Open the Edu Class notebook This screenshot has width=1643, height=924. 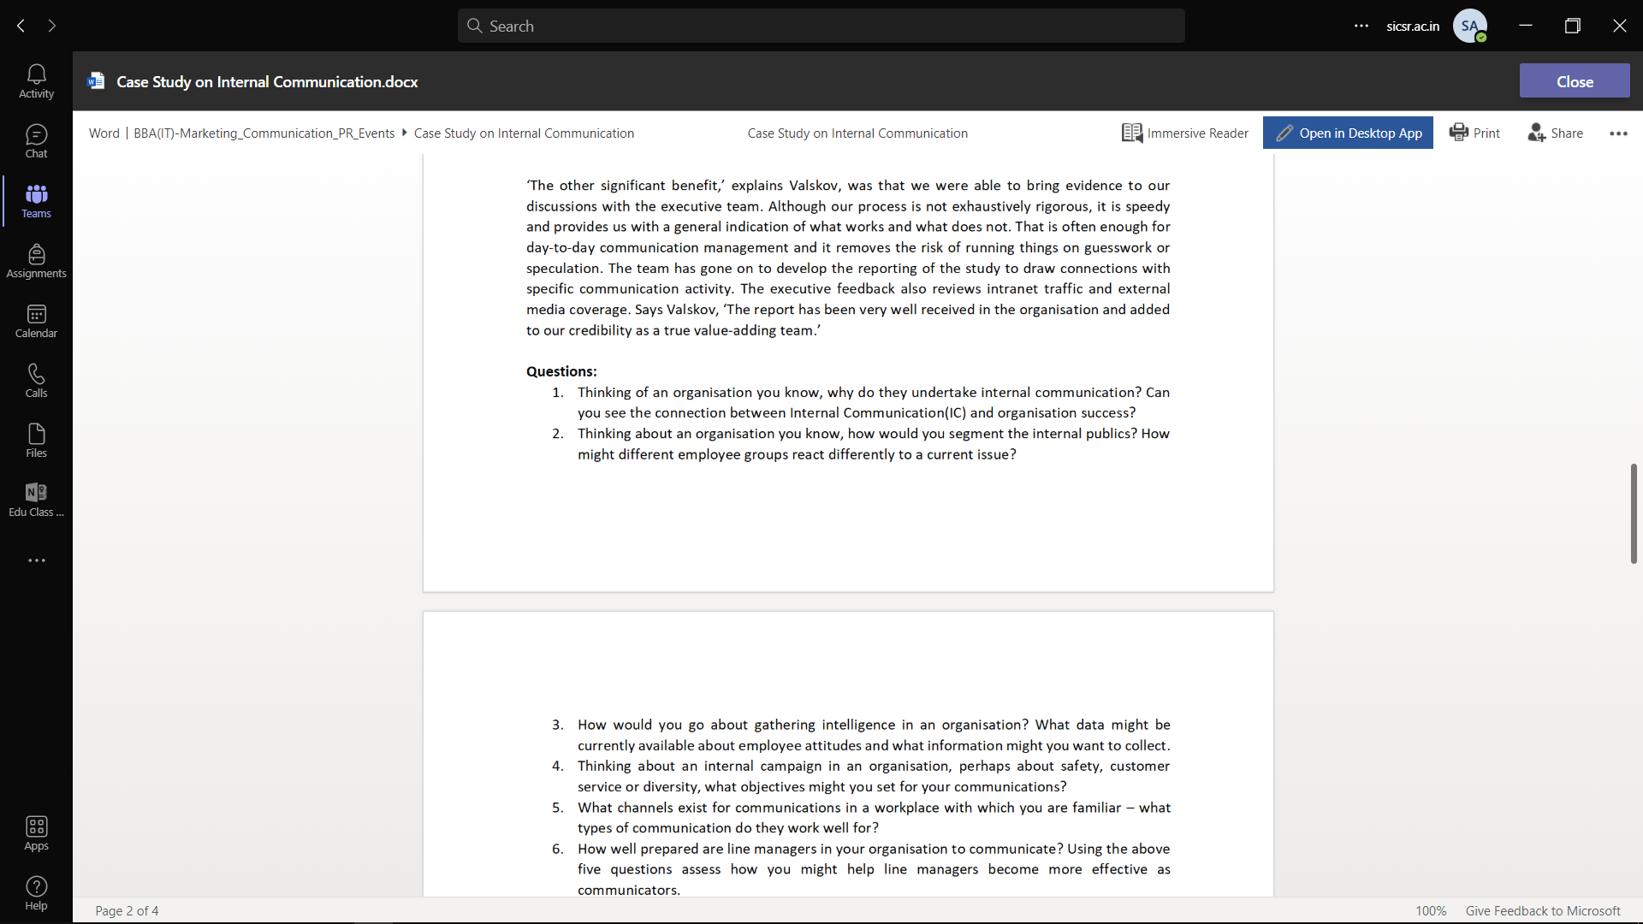pos(36,500)
